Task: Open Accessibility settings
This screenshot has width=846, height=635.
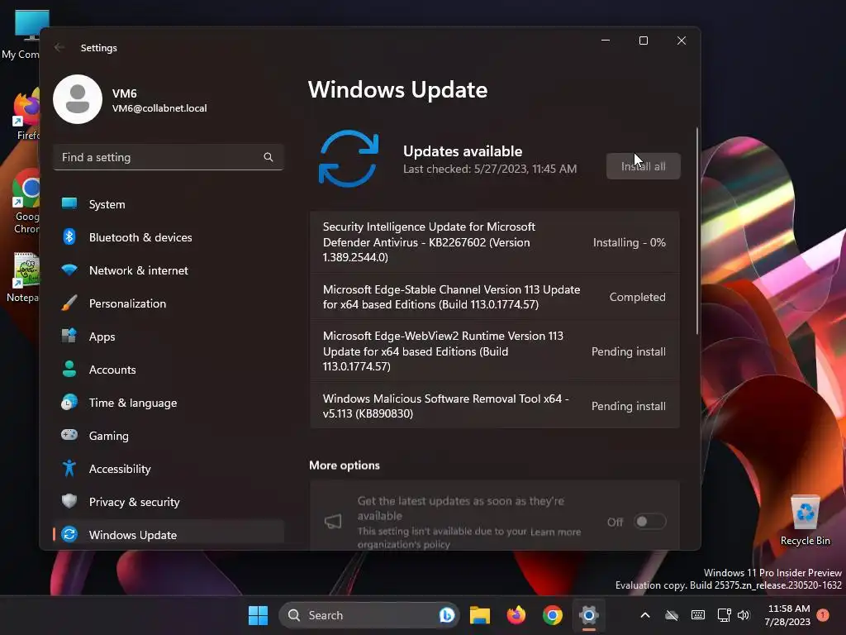Action: (169, 469)
